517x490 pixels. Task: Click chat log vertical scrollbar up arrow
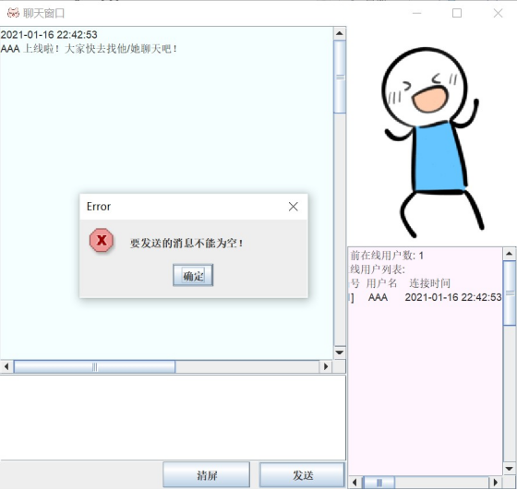pyautogui.click(x=340, y=33)
